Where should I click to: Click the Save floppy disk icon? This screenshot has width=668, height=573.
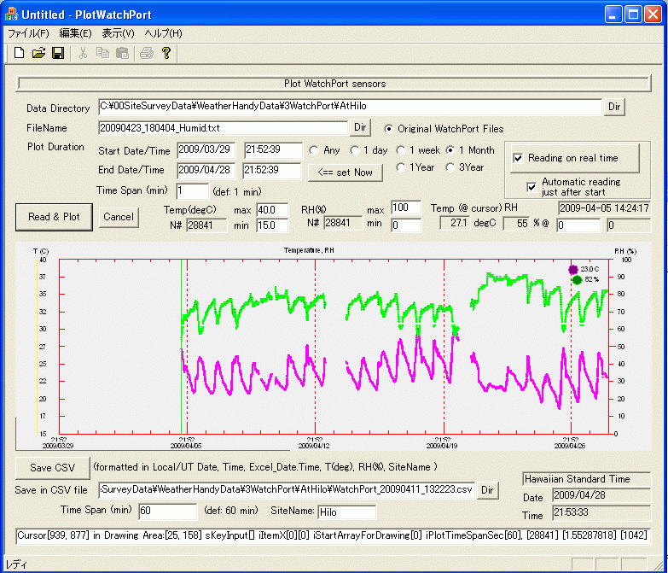click(x=57, y=53)
